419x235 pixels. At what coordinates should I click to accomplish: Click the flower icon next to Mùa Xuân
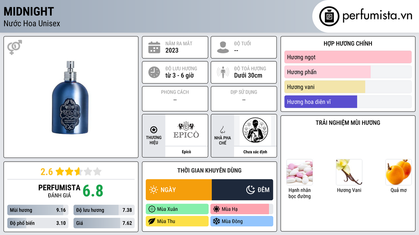pyautogui.click(x=152, y=209)
